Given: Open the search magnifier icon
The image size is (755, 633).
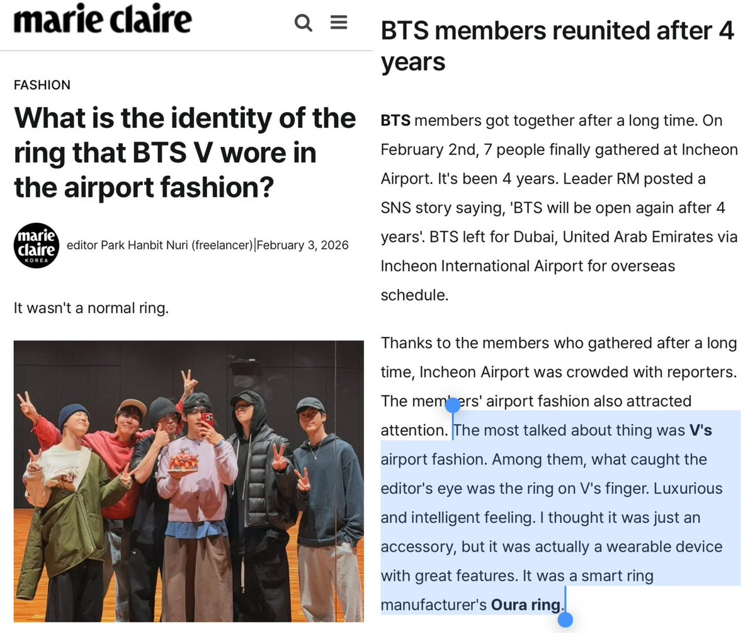Looking at the screenshot, I should (x=304, y=22).
